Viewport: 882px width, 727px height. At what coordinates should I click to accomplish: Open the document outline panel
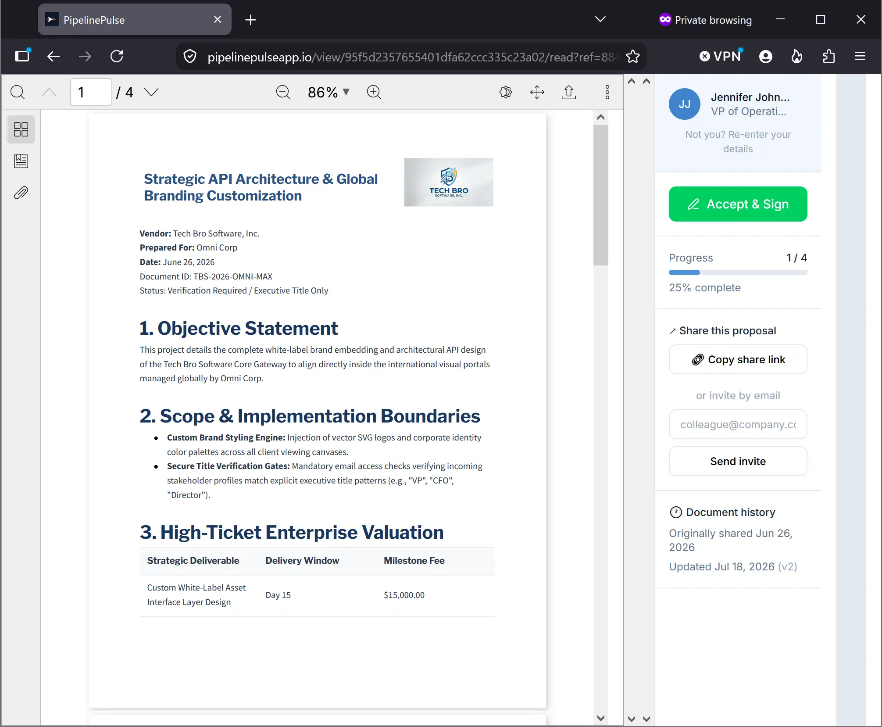click(21, 161)
